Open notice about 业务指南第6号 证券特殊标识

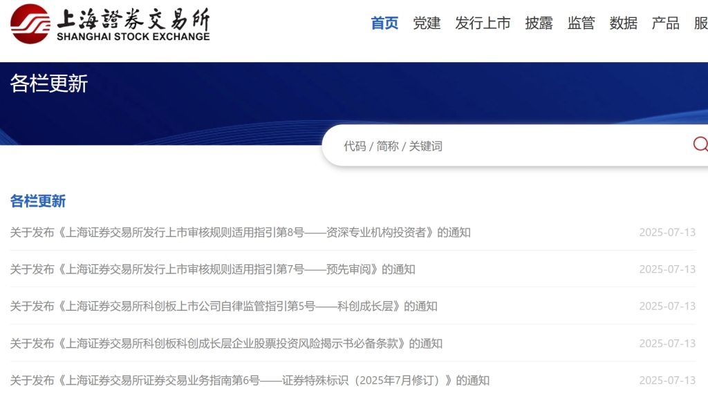coord(250,380)
